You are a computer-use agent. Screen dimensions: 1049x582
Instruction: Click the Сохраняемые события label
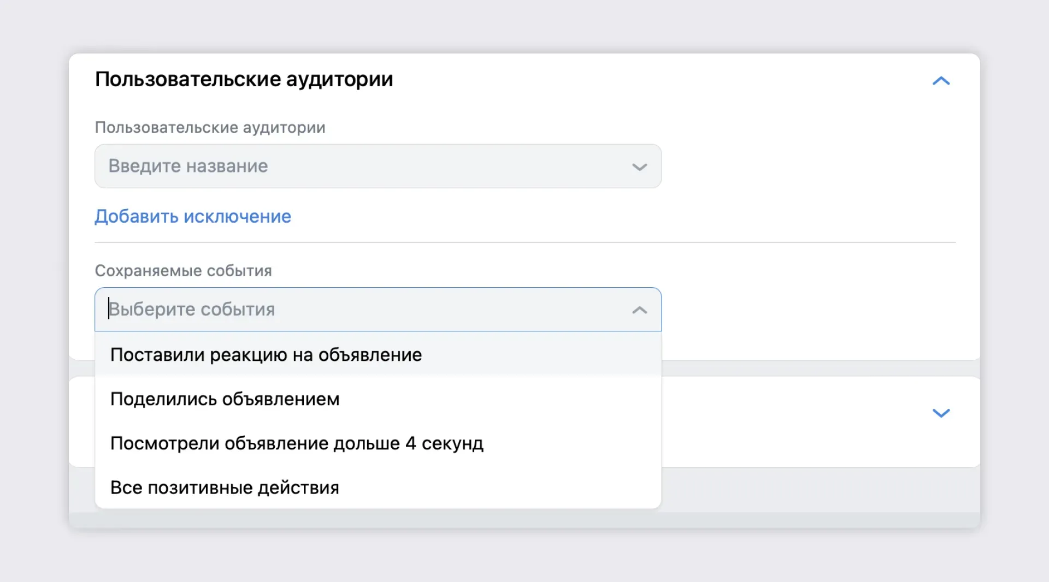click(183, 271)
